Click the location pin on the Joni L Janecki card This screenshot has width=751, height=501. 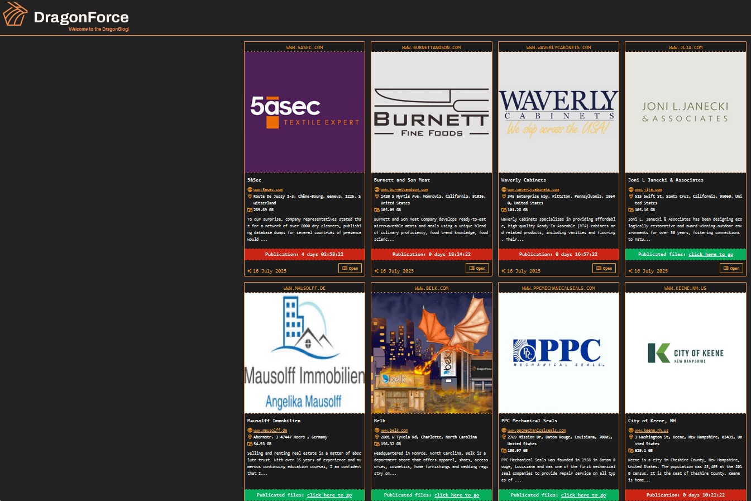[x=631, y=197]
